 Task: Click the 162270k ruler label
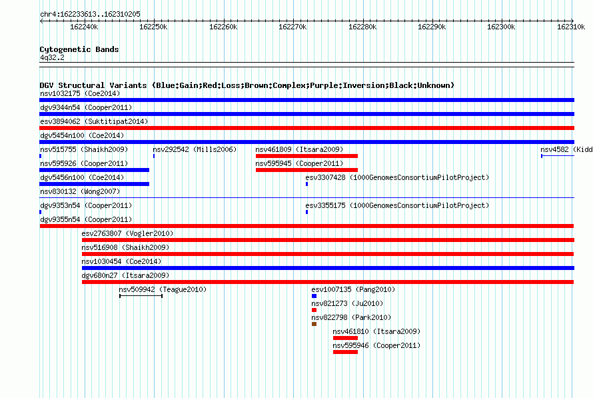tap(293, 27)
